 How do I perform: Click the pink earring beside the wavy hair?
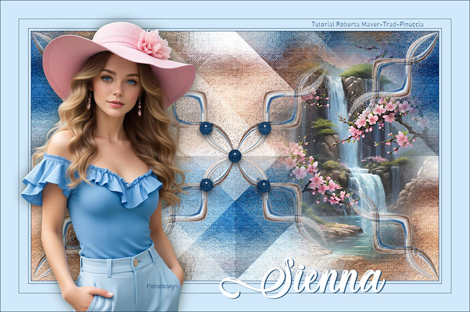[x=139, y=106]
